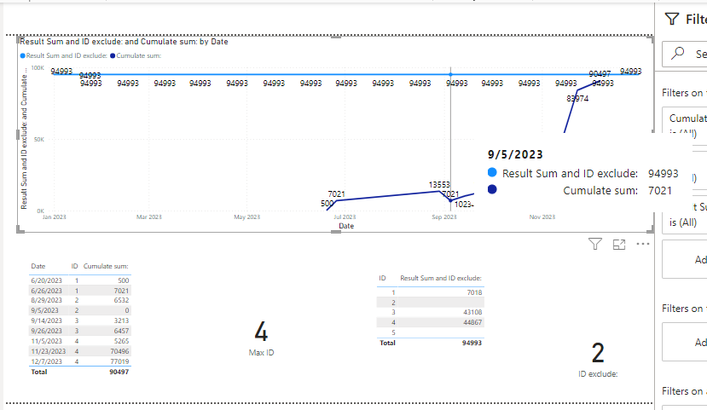Click the 83974 data label on chart
Viewport: 707px width, 410px height.
(577, 99)
